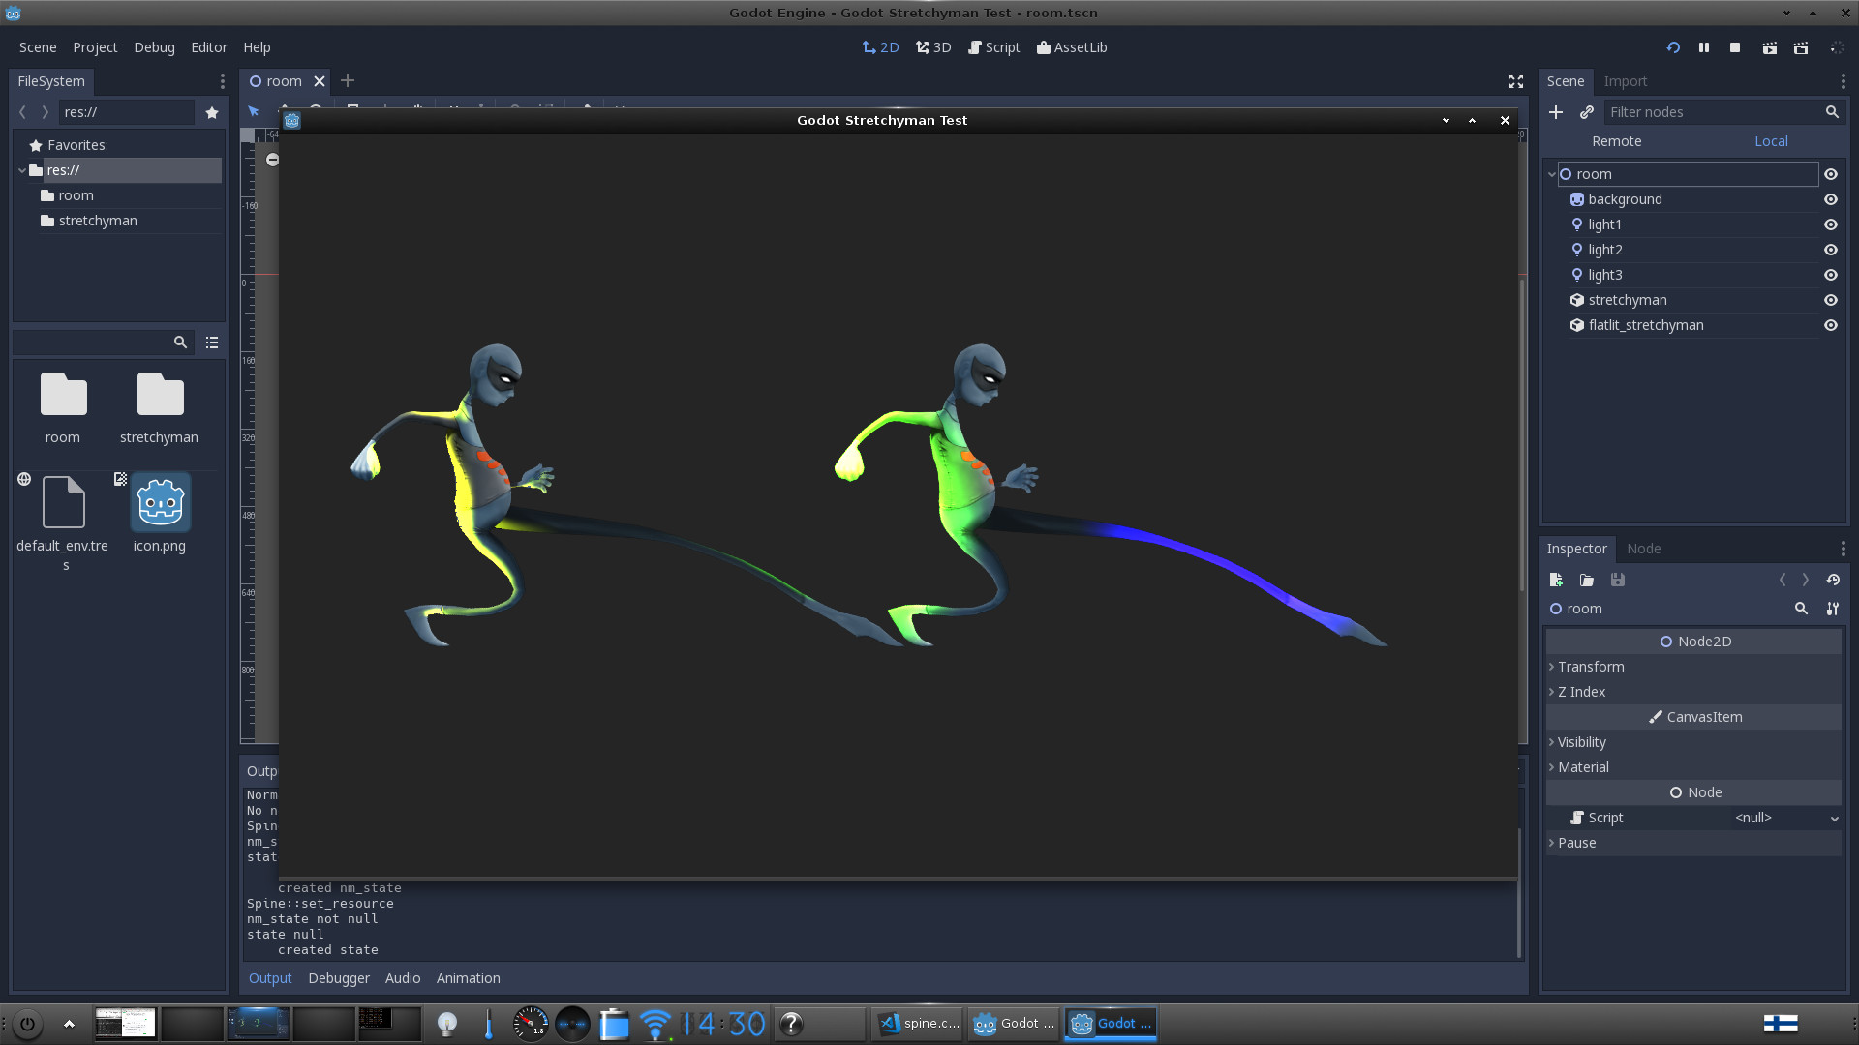Hide the light1 node

(1830, 224)
